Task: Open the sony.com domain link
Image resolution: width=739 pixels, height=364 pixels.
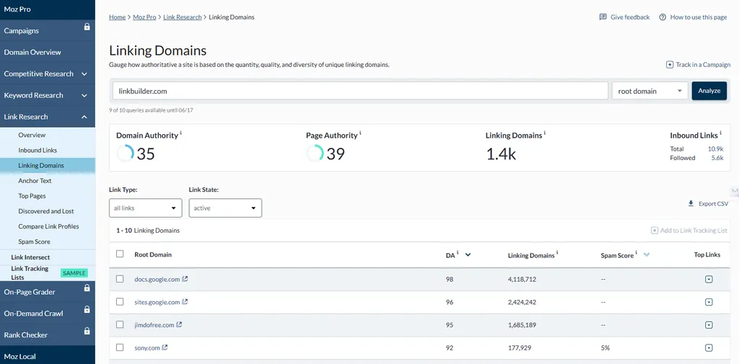Action: [147, 347]
